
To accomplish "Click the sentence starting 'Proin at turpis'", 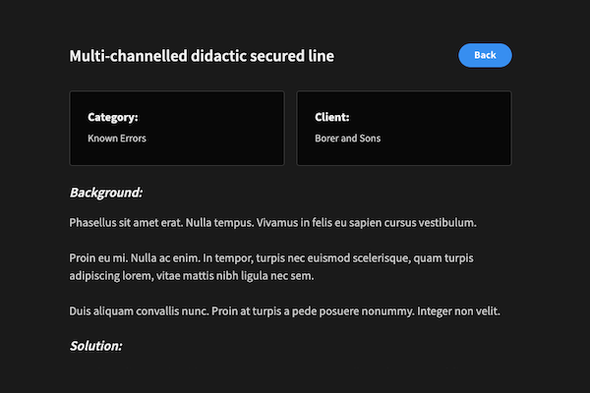I will (319, 311).
